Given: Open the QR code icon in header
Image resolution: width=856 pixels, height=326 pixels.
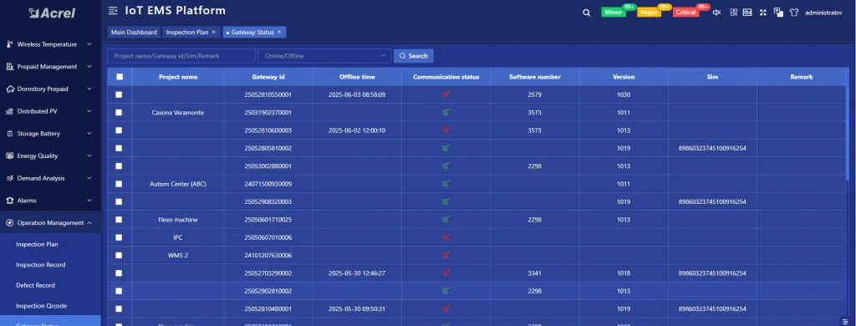Looking at the screenshot, I should click(x=733, y=12).
